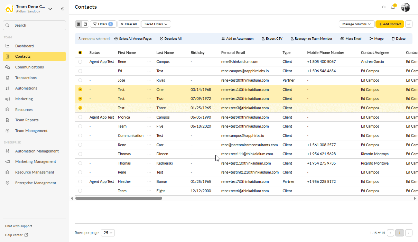Screen dimensions: 418x242
Task: Open row actions for Jose Rivas
Action: point(149,80)
